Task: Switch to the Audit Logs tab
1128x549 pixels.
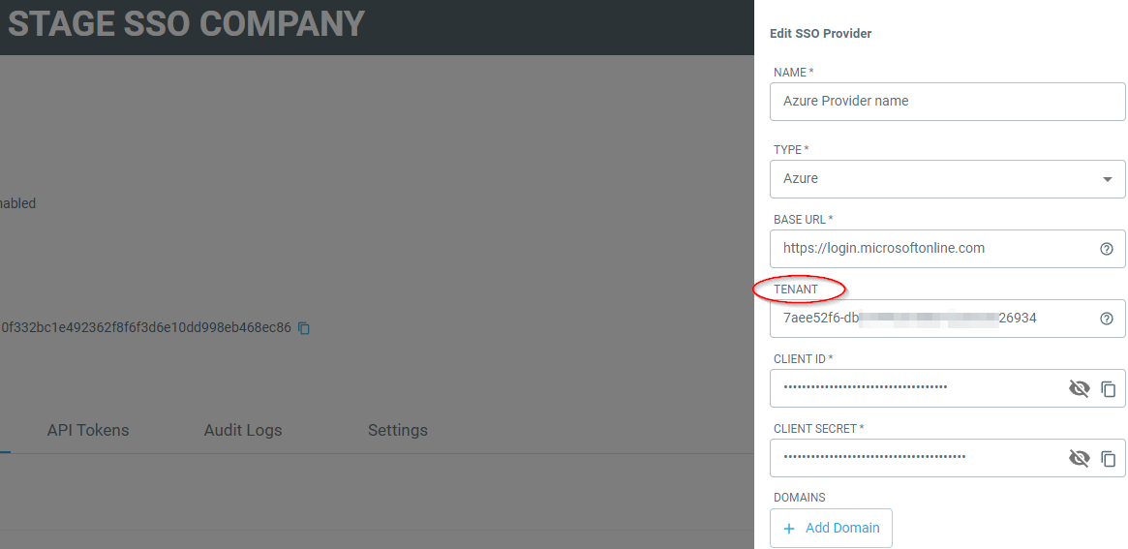Action: (242, 430)
